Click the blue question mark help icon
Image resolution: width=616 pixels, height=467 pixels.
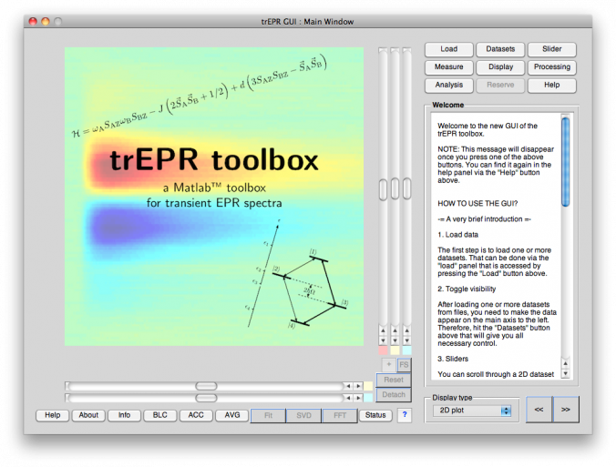tap(405, 415)
